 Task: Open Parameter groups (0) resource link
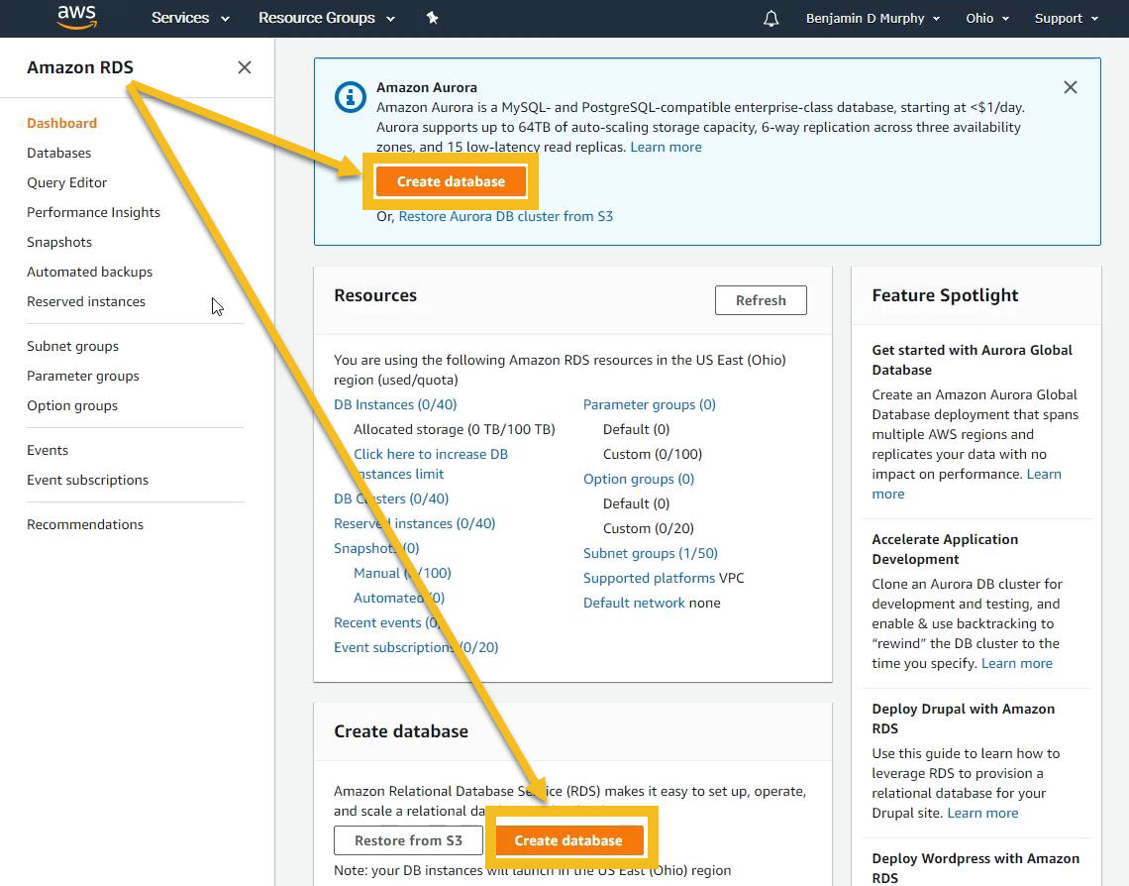coord(650,404)
